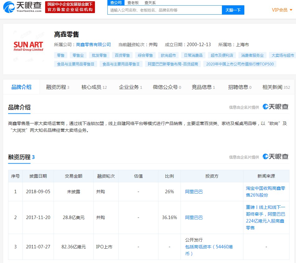Click the 天眼查 logo beside 品牌介绍 heading
The height and width of the screenshot is (263, 296).
(275, 107)
